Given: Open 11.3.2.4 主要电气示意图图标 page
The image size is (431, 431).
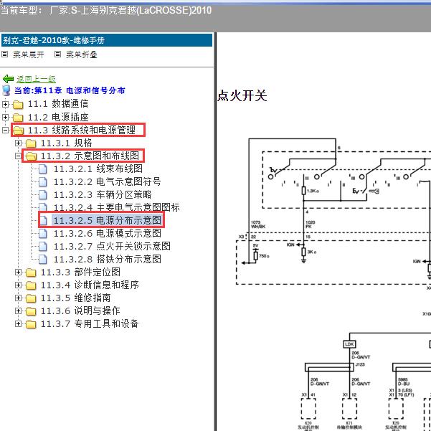Looking at the screenshot, I should (117, 207).
